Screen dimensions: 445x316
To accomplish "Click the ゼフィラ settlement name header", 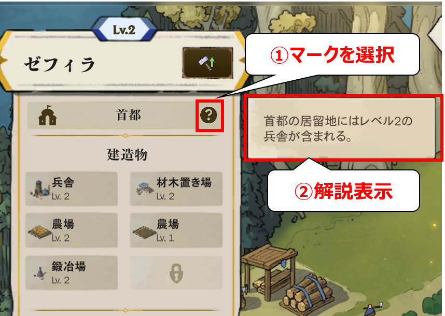I will tap(60, 64).
